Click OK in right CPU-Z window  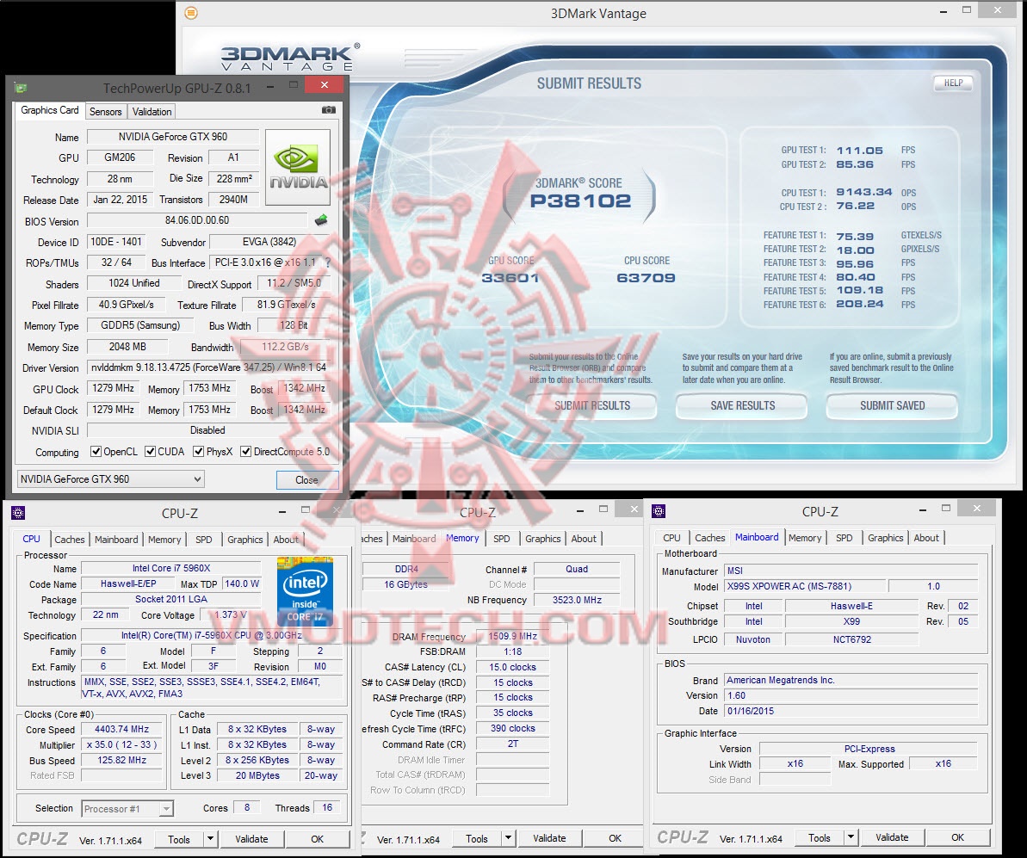pyautogui.click(x=957, y=837)
